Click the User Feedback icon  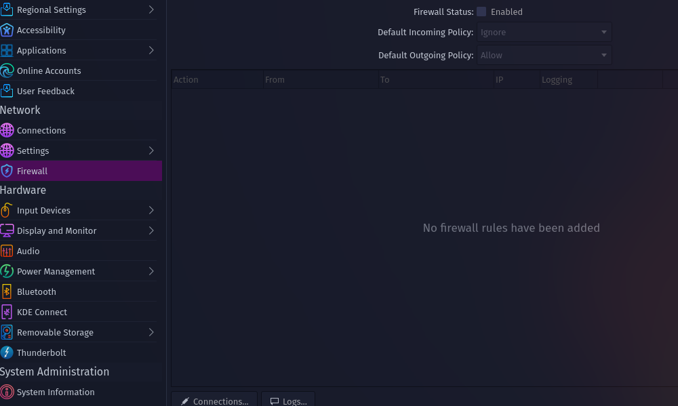click(x=7, y=91)
